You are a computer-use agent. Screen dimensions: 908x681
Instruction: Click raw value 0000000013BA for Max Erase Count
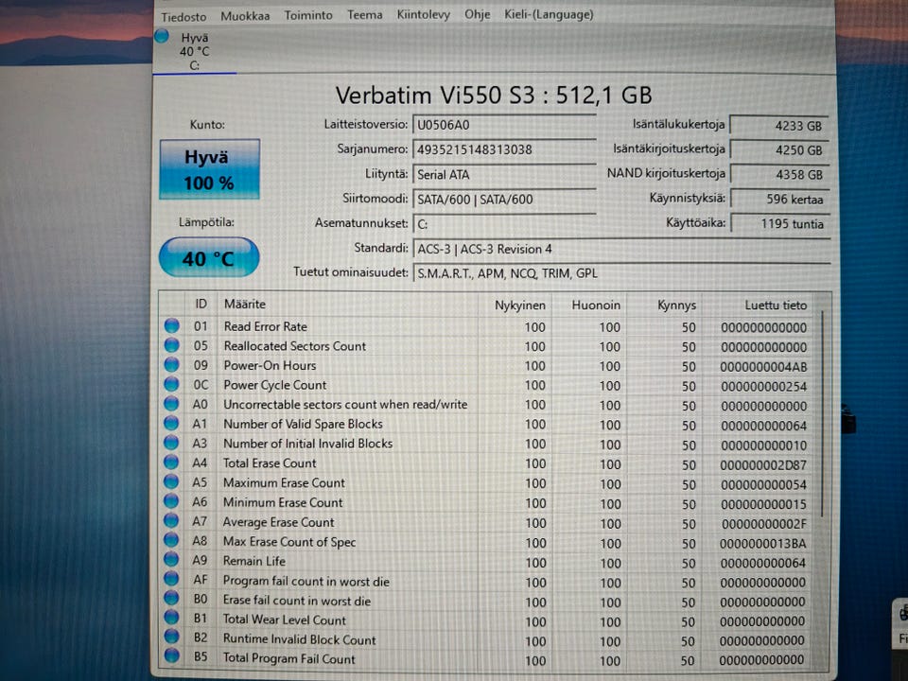click(762, 544)
